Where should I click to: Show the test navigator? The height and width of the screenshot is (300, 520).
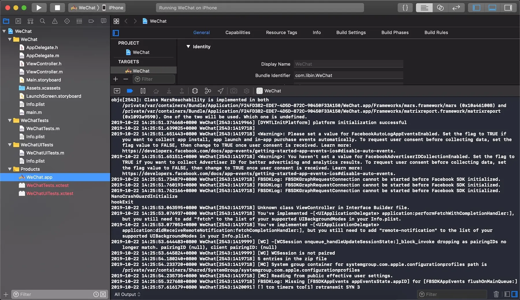[67, 21]
